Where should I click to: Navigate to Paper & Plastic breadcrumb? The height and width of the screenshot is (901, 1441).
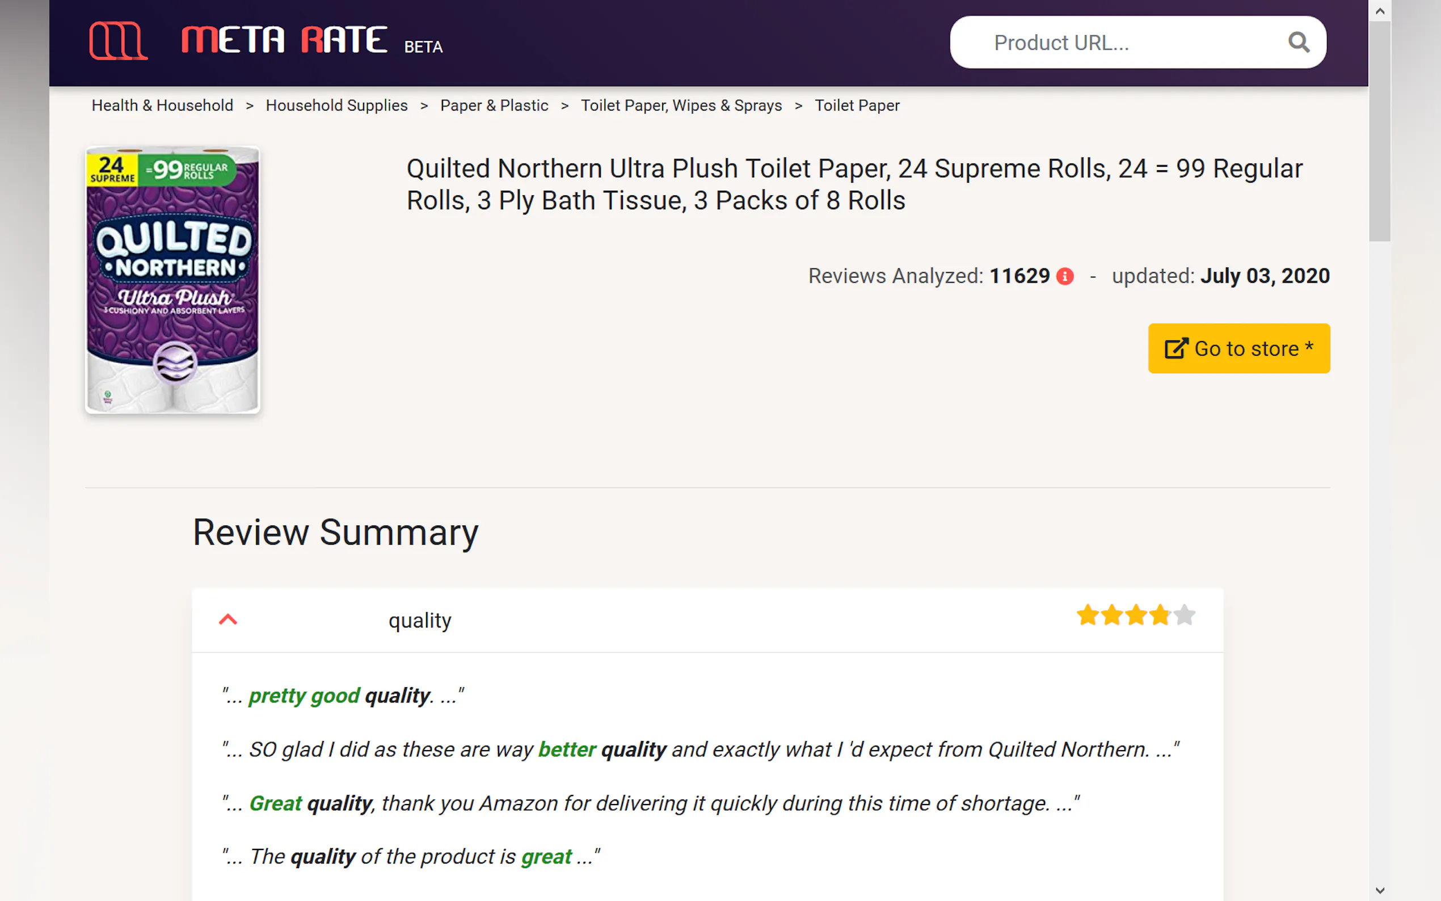click(x=494, y=106)
